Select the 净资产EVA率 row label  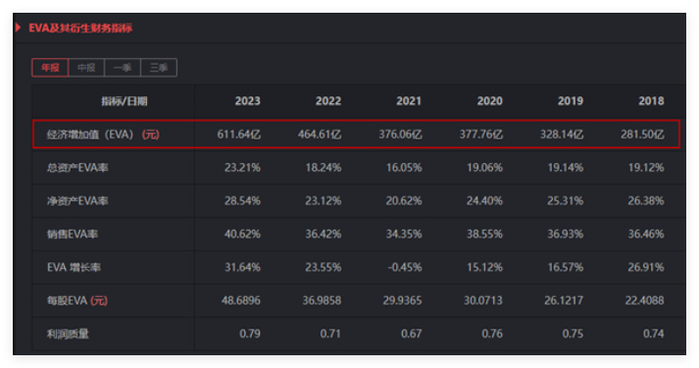[77, 201]
